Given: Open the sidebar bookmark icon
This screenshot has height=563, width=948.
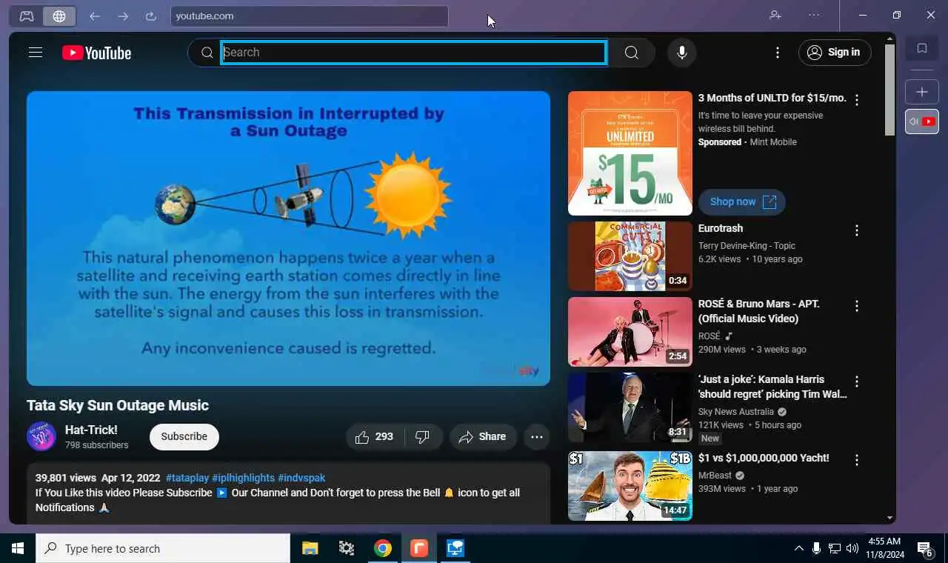Looking at the screenshot, I should [x=922, y=49].
